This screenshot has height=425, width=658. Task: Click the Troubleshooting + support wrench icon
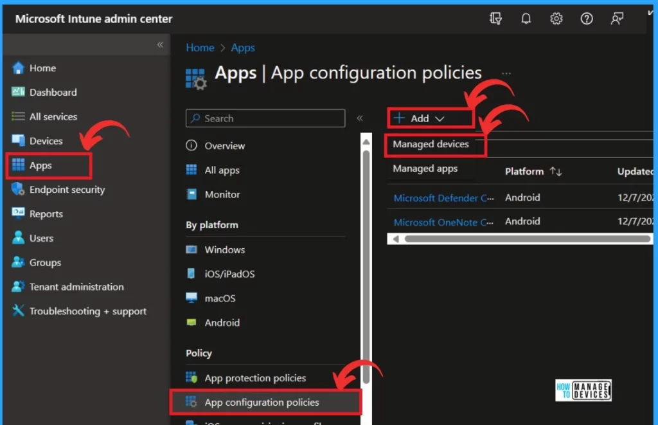click(x=18, y=311)
